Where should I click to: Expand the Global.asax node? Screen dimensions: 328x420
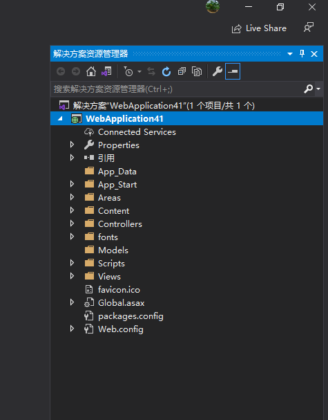pos(72,302)
